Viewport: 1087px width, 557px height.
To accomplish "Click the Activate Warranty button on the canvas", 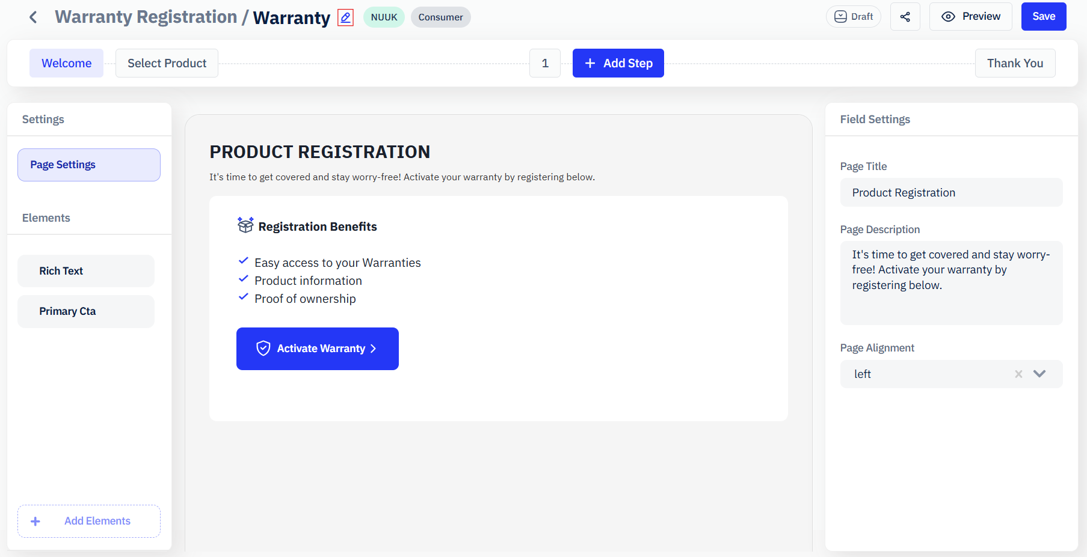I will click(x=318, y=349).
